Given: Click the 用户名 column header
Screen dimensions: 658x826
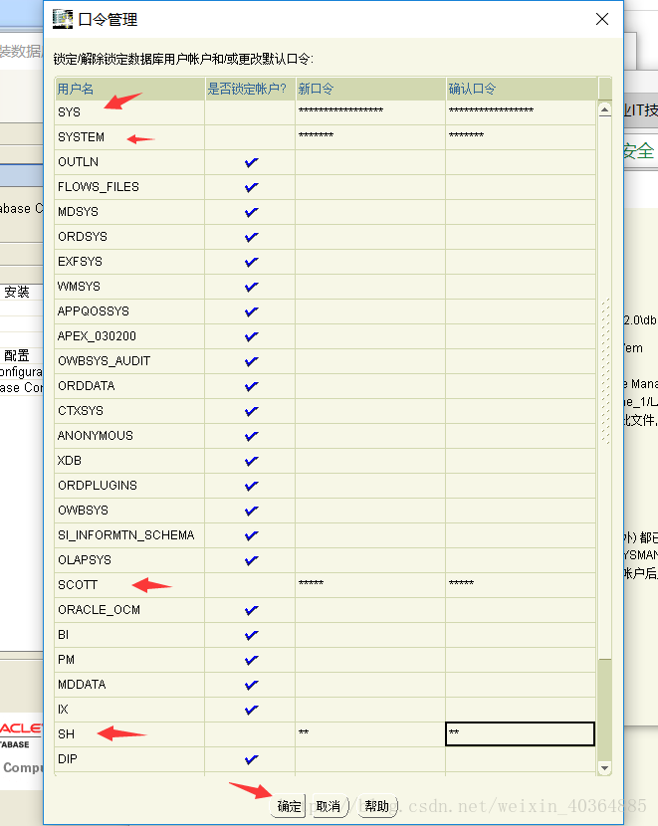Looking at the screenshot, I should coord(129,89).
